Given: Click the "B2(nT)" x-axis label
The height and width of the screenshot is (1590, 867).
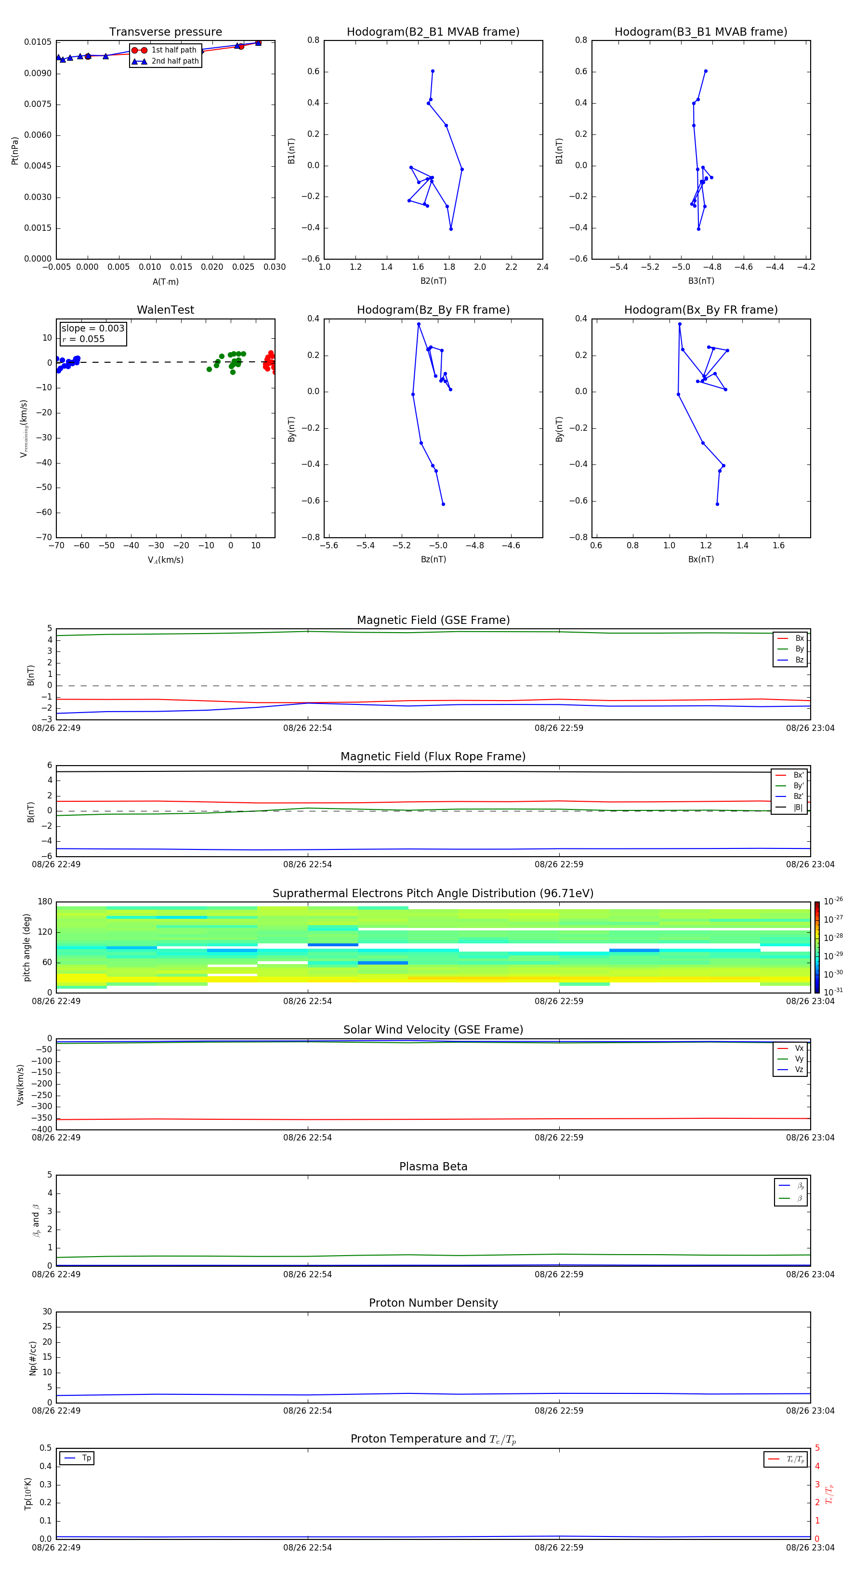Looking at the screenshot, I should coord(433,281).
